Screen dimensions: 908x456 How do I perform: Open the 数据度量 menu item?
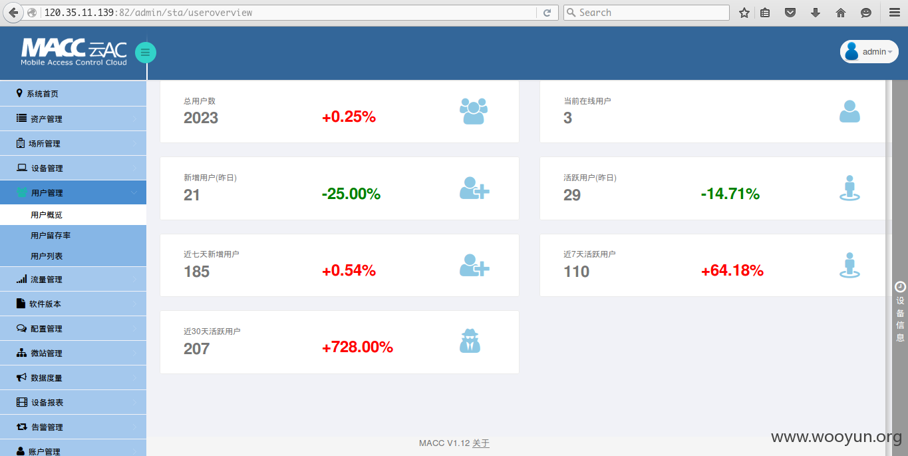click(73, 377)
